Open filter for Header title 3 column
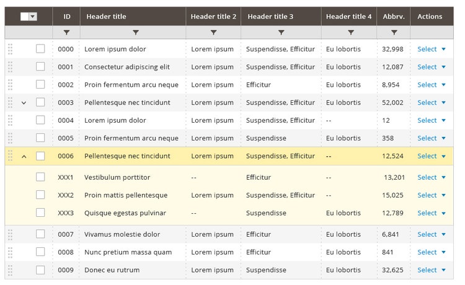The image size is (465, 285). [x=281, y=32]
